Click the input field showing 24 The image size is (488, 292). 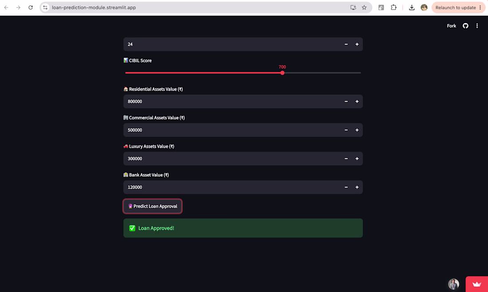click(x=232, y=44)
